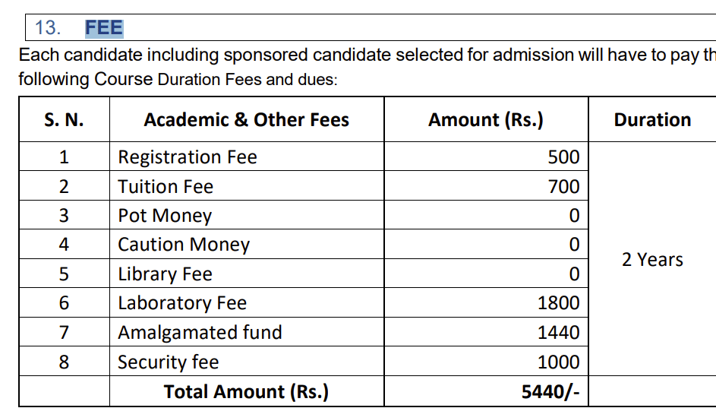Screen dimensions: 716x408
Task: Click the 'Amalgamated fund' cell
Action: pyautogui.click(x=200, y=333)
